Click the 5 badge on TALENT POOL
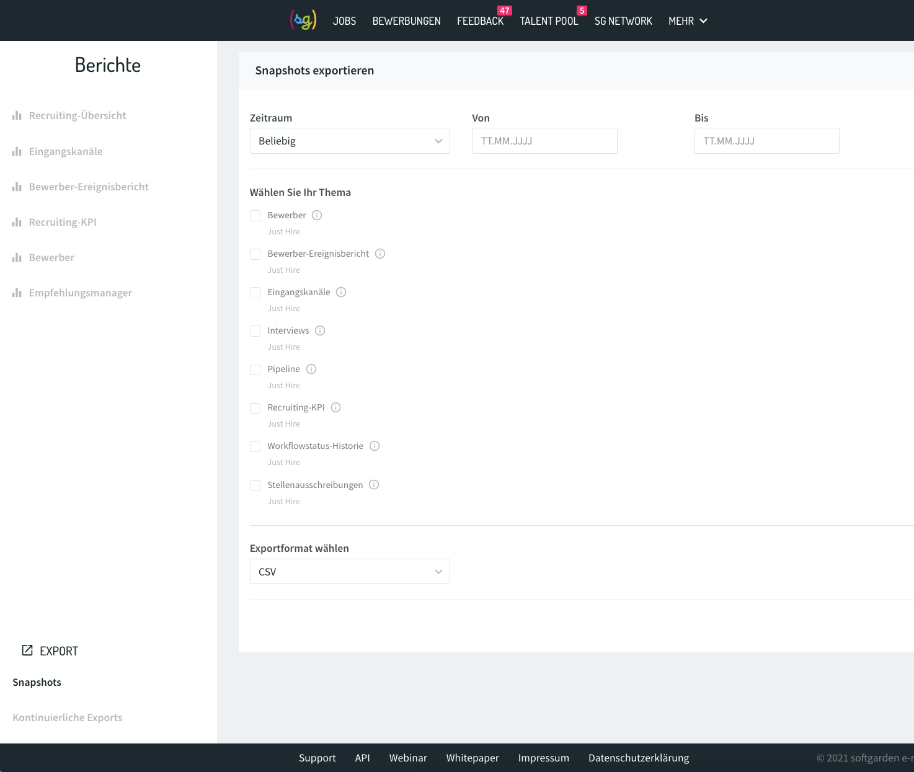 (x=582, y=11)
